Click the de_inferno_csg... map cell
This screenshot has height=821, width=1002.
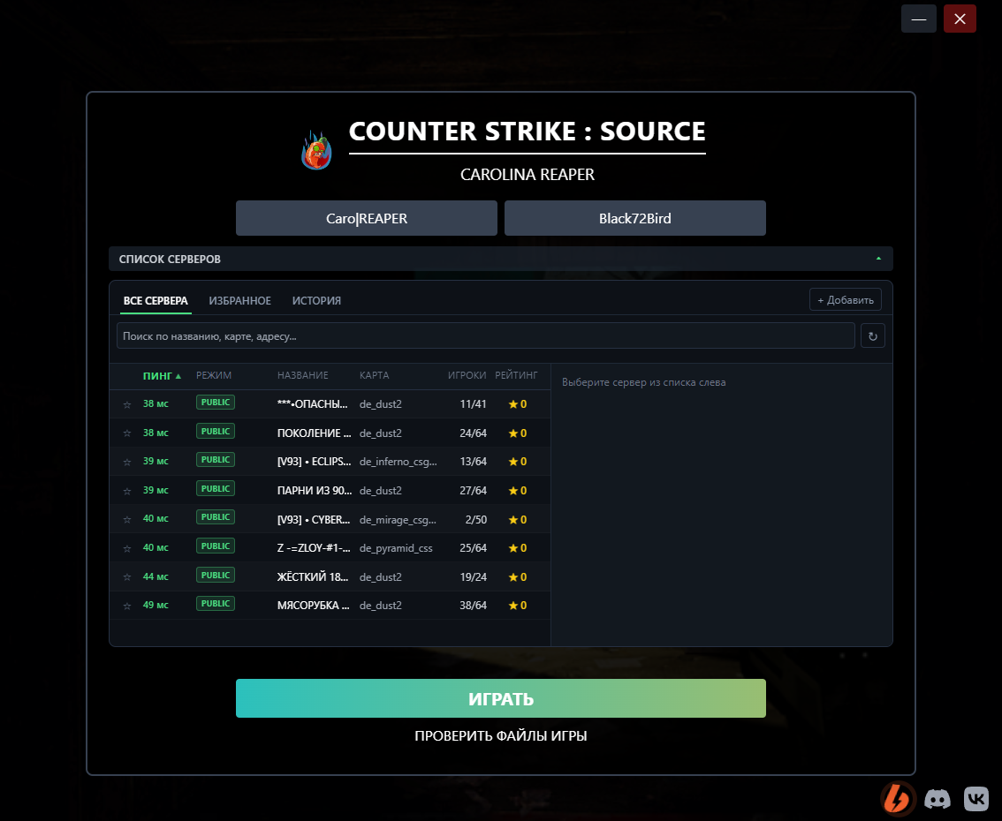399,462
